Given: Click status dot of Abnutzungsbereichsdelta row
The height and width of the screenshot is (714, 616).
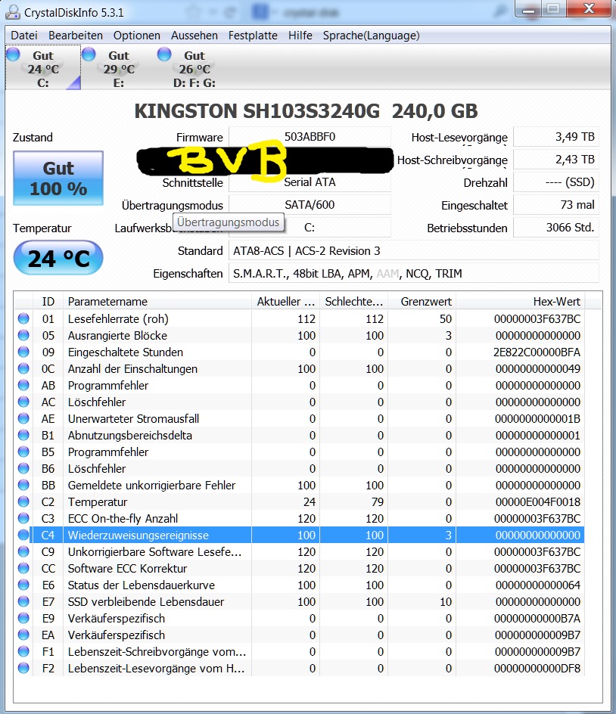Looking at the screenshot, I should [x=23, y=436].
